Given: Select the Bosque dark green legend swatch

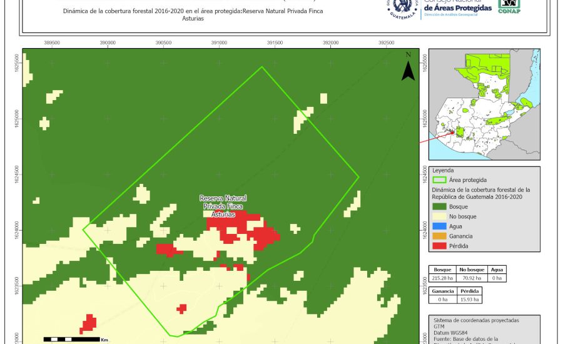Looking at the screenshot, I should 440,206.
